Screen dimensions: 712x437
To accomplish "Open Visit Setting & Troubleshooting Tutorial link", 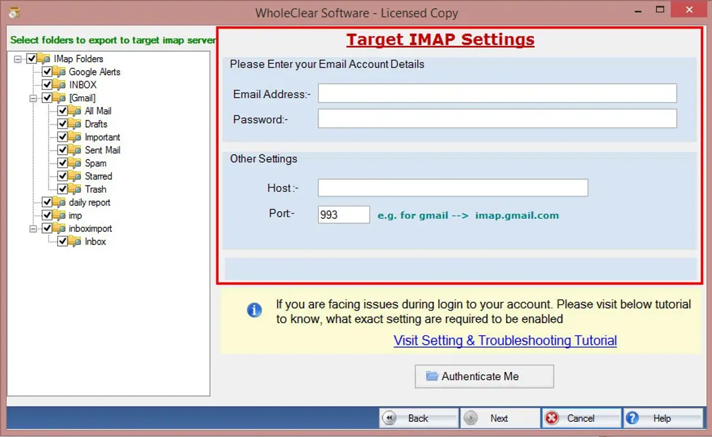I will pyautogui.click(x=505, y=341).
